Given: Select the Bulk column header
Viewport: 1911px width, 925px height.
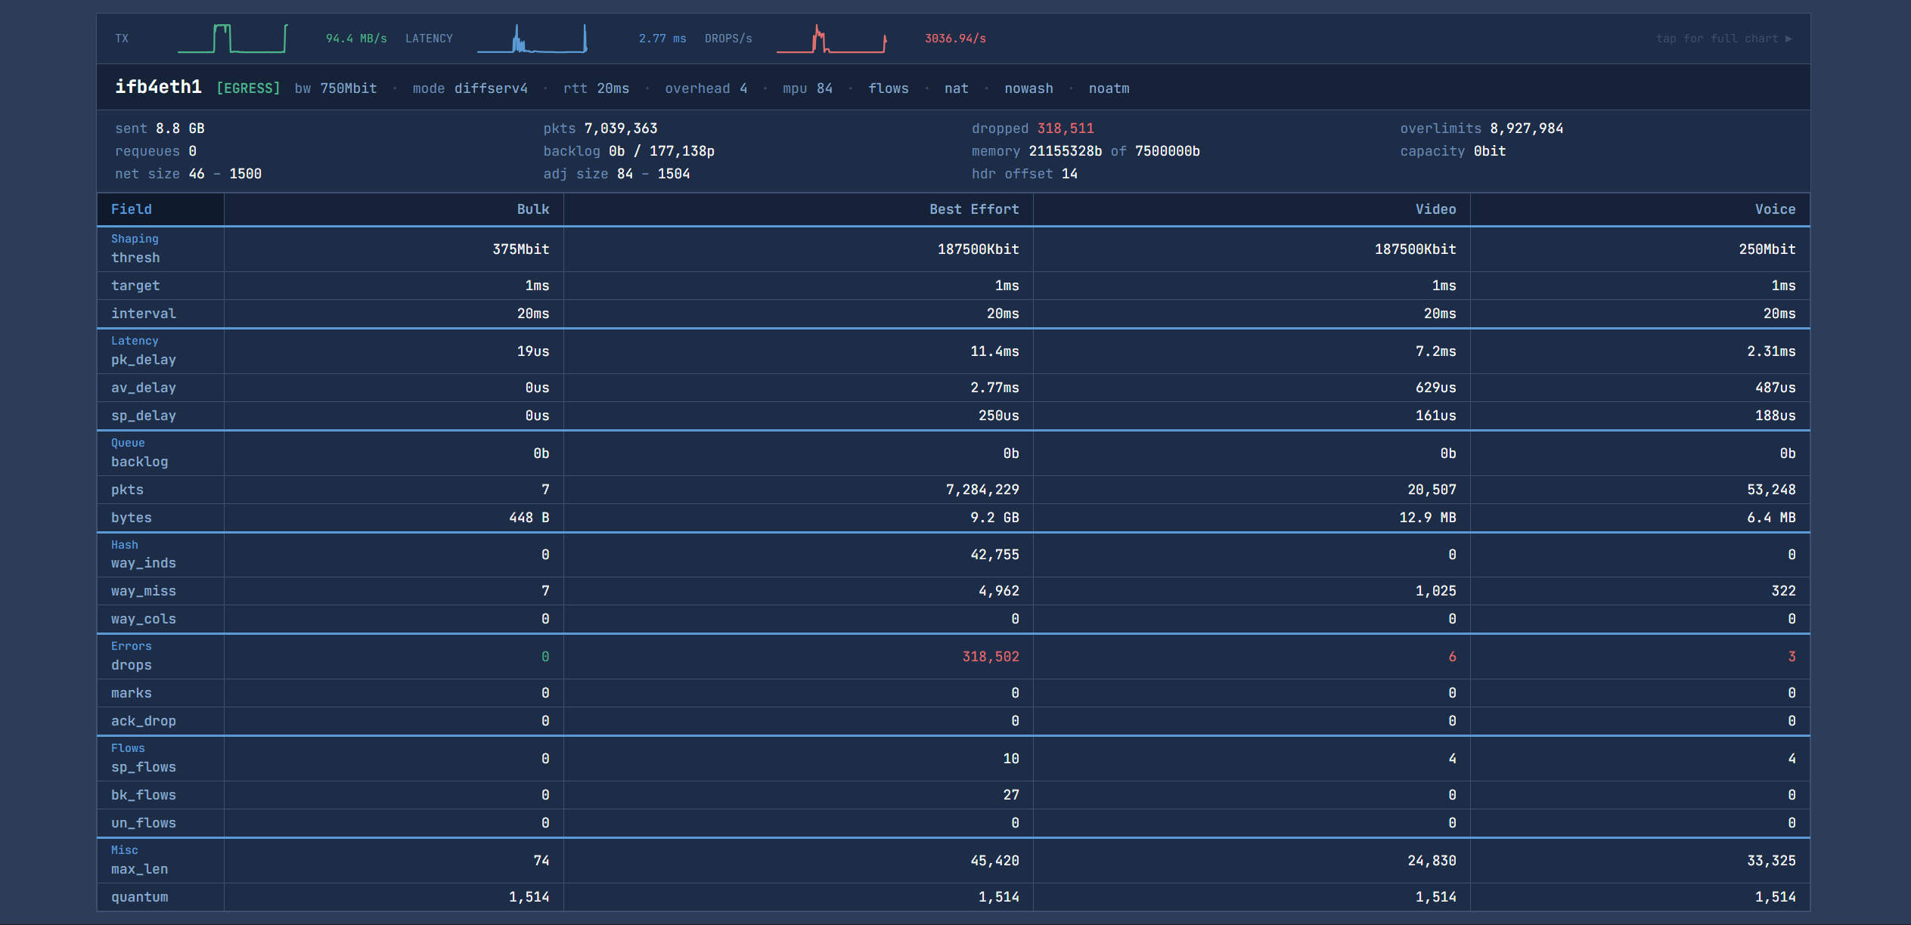Looking at the screenshot, I should [x=532, y=209].
